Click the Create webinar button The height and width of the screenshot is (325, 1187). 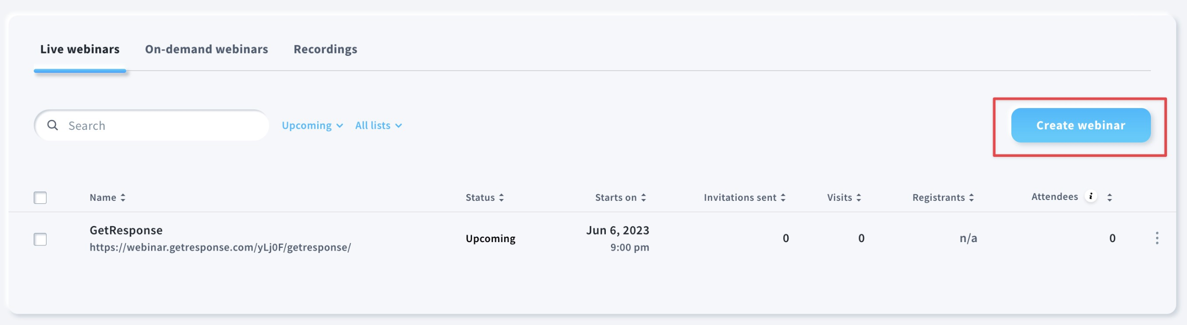click(x=1081, y=125)
